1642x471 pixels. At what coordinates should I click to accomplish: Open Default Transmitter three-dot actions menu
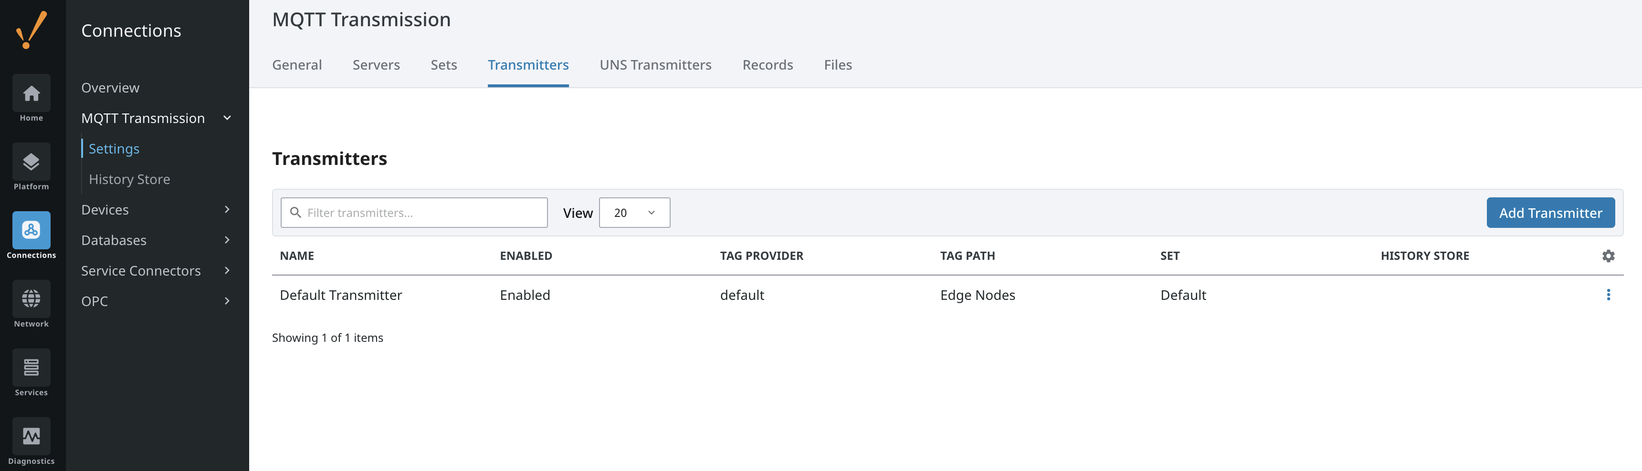(x=1608, y=295)
